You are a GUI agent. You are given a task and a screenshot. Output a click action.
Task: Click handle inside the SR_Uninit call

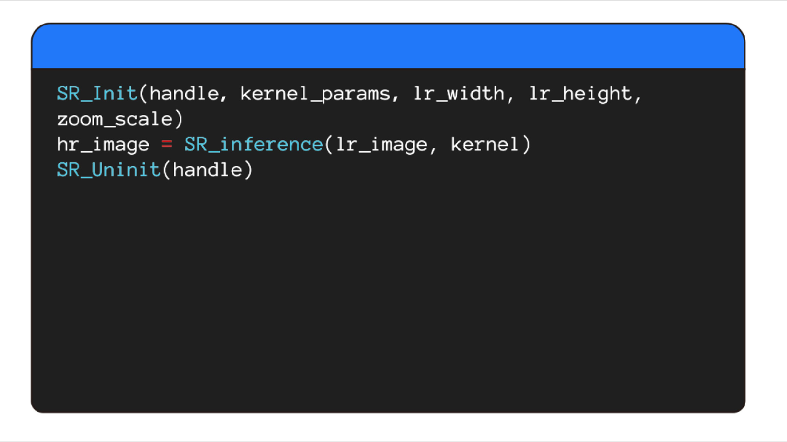click(x=207, y=170)
